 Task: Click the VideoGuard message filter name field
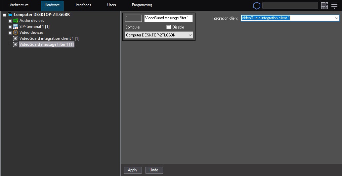(168, 18)
